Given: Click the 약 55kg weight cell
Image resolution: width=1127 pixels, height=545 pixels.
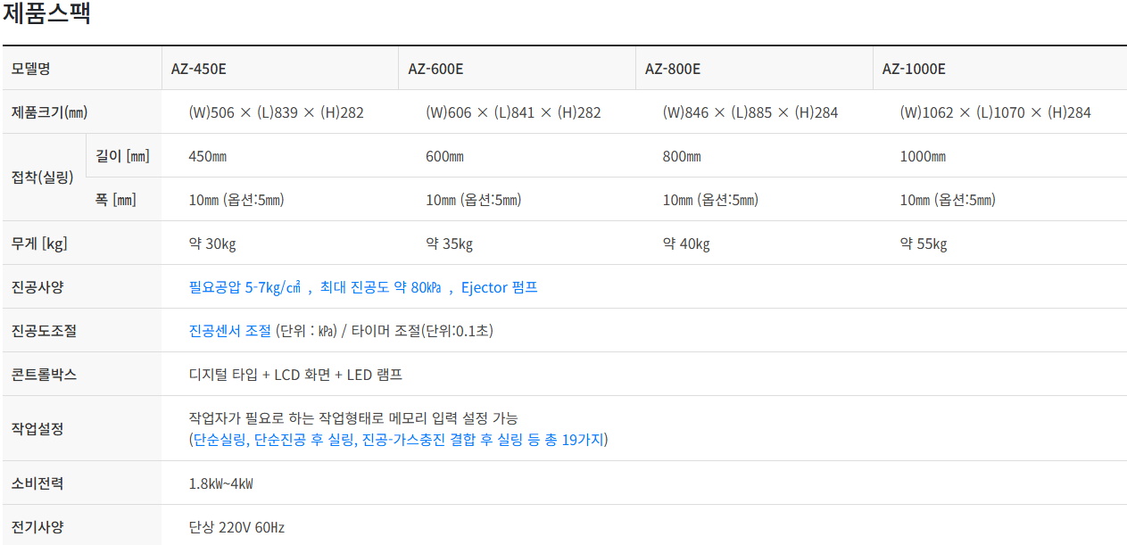Looking at the screenshot, I should point(924,244).
